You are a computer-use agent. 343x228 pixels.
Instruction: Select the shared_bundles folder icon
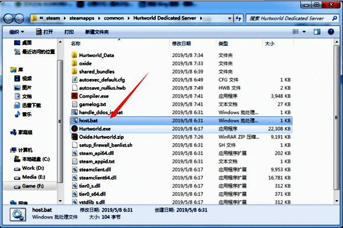pos(75,71)
